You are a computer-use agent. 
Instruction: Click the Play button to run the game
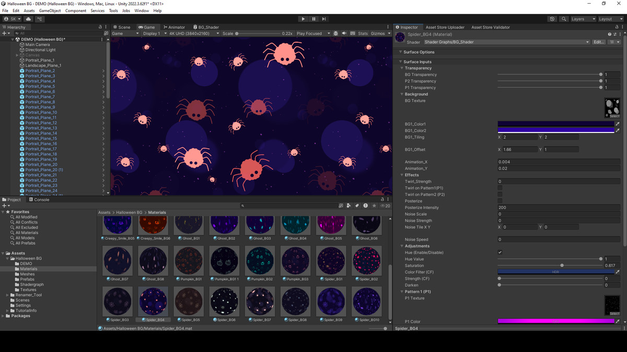point(303,19)
